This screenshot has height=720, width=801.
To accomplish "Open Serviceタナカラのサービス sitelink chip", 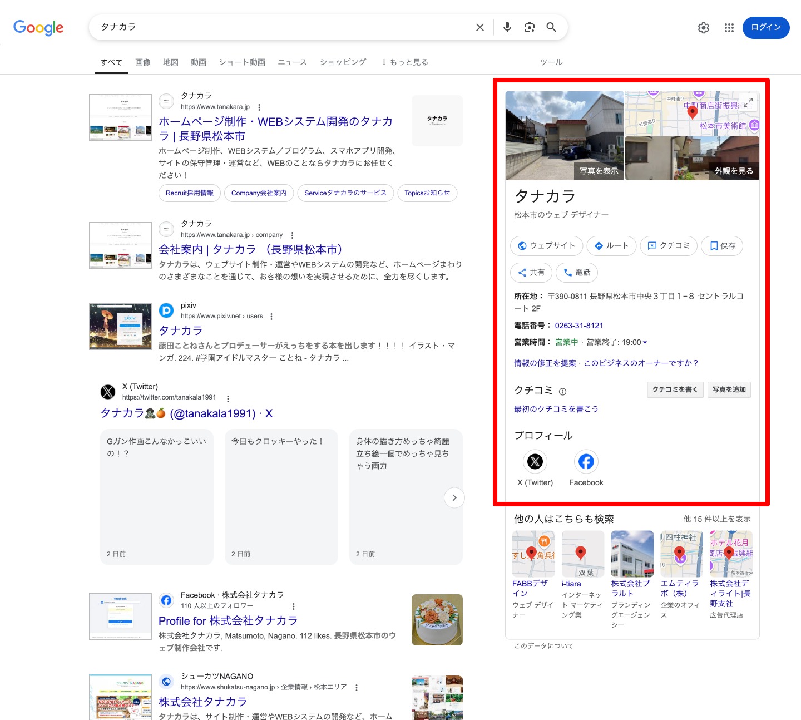I will click(x=345, y=193).
